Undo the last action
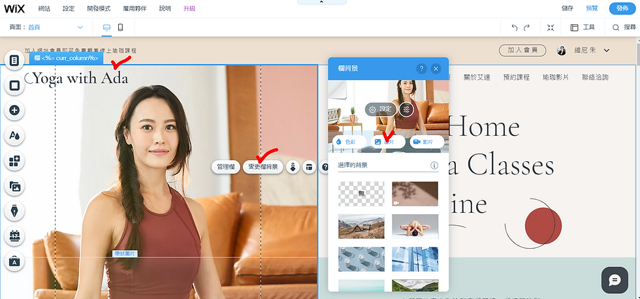 coord(515,27)
